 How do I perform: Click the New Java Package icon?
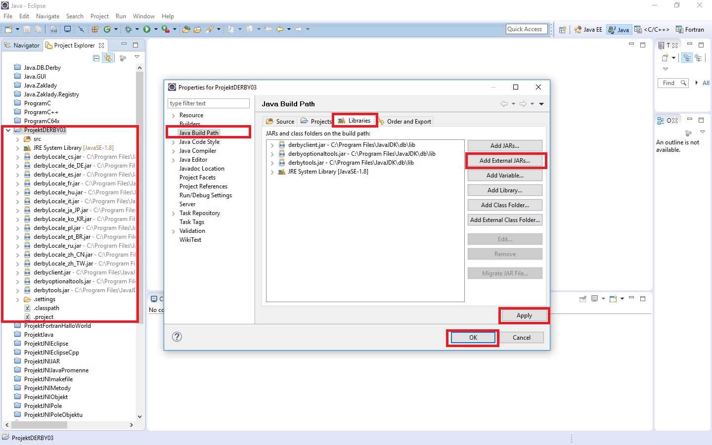point(95,29)
